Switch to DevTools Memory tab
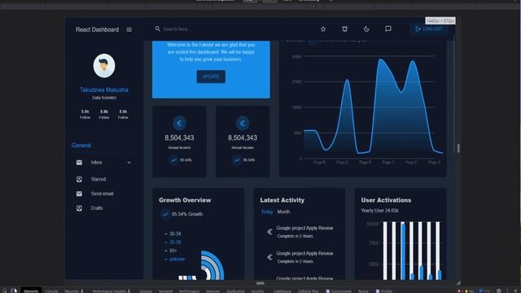The image size is (521, 293). 212,291
